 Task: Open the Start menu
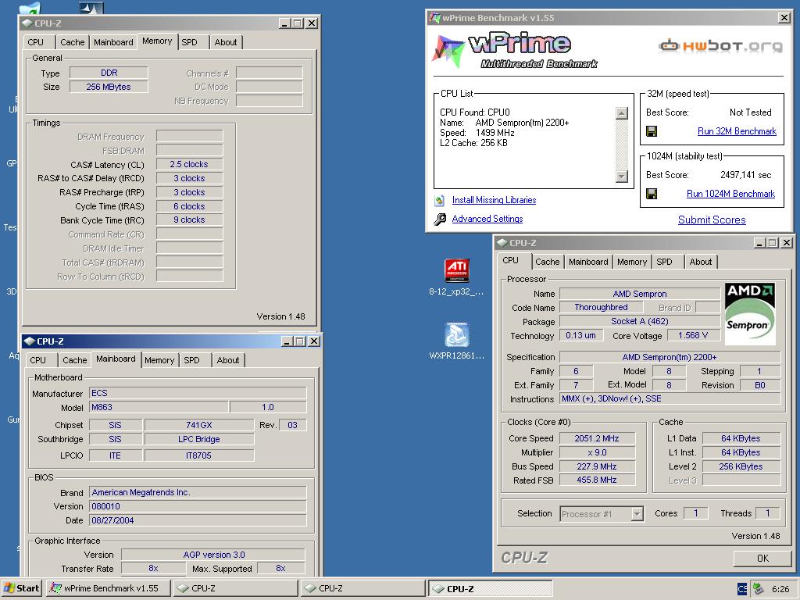click(x=22, y=588)
